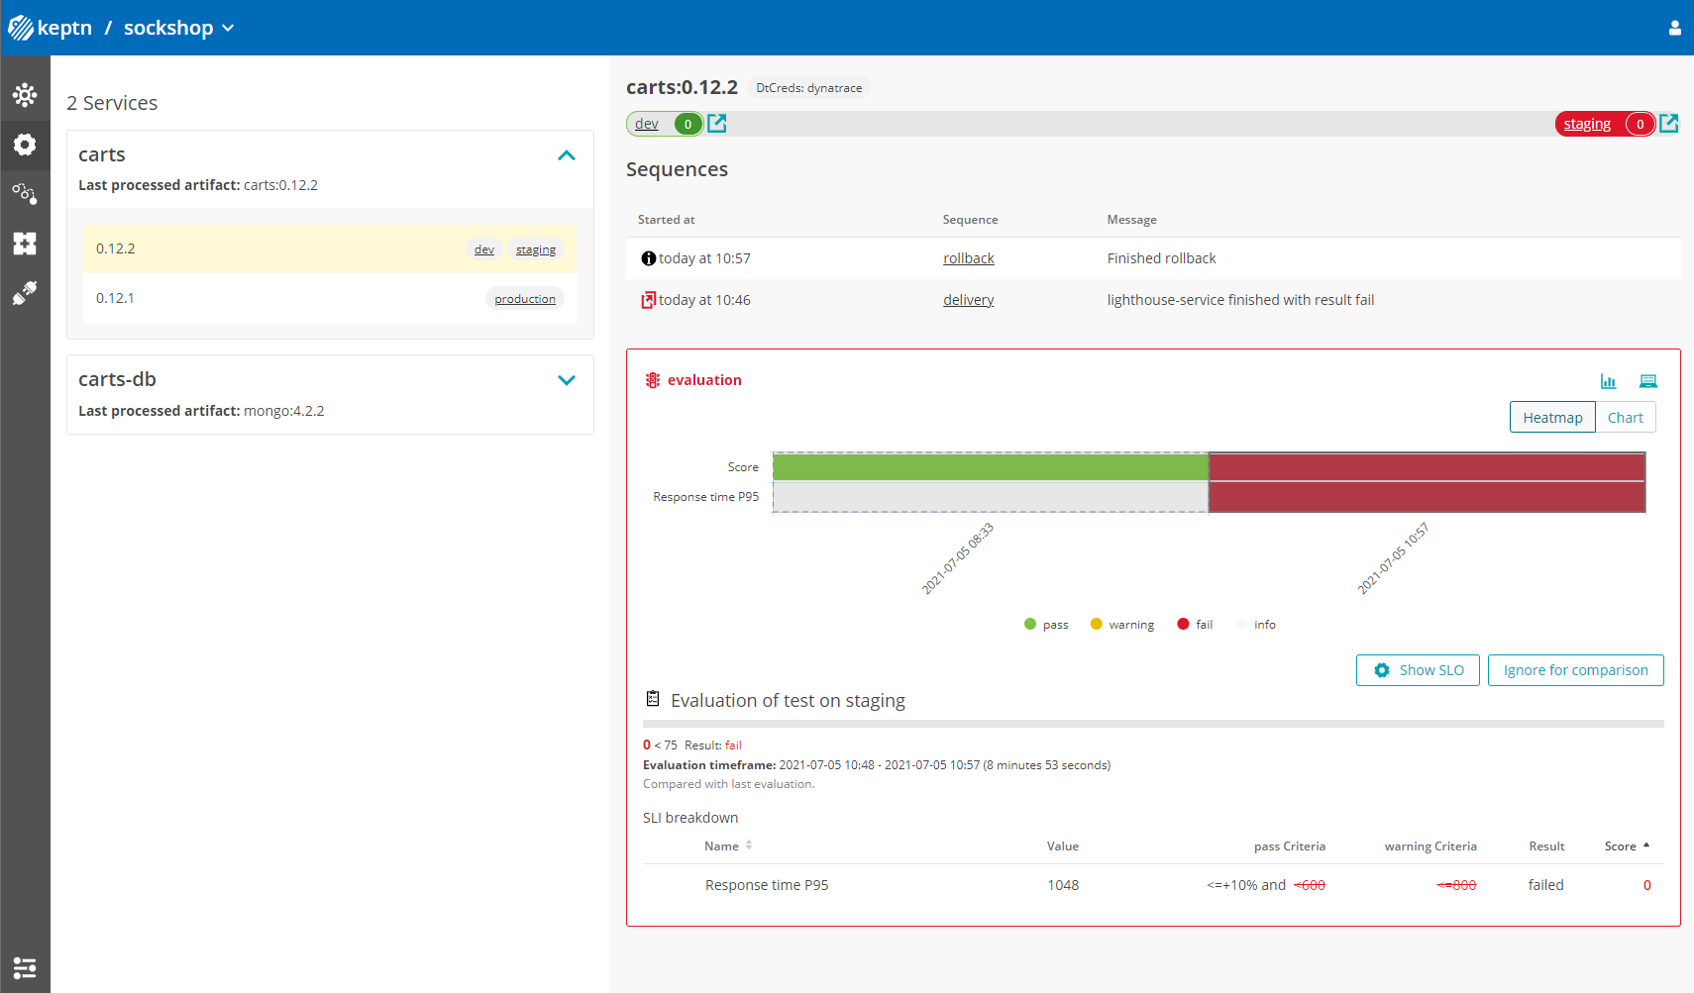Click the lighthouse-service finished with result fail message
Image resolution: width=1694 pixels, height=993 pixels.
tap(1240, 300)
